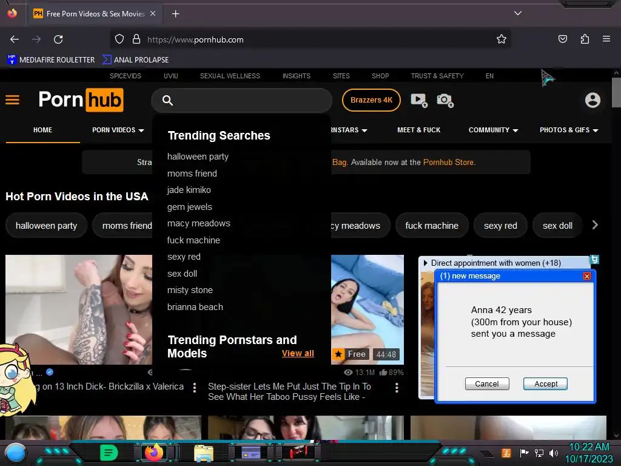The height and width of the screenshot is (466, 621).
Task: Click the Firefox View icon at top left
Action: [x=12, y=13]
